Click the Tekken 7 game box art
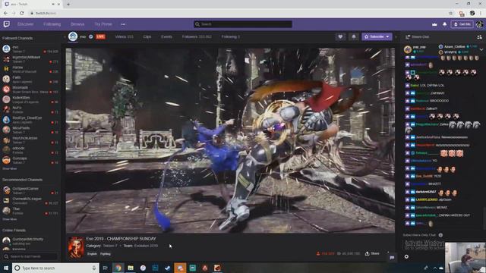The height and width of the screenshot is (273, 486). tap(76, 247)
